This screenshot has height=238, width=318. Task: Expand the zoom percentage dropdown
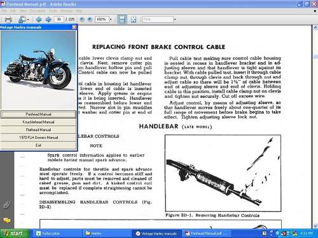(x=111, y=20)
